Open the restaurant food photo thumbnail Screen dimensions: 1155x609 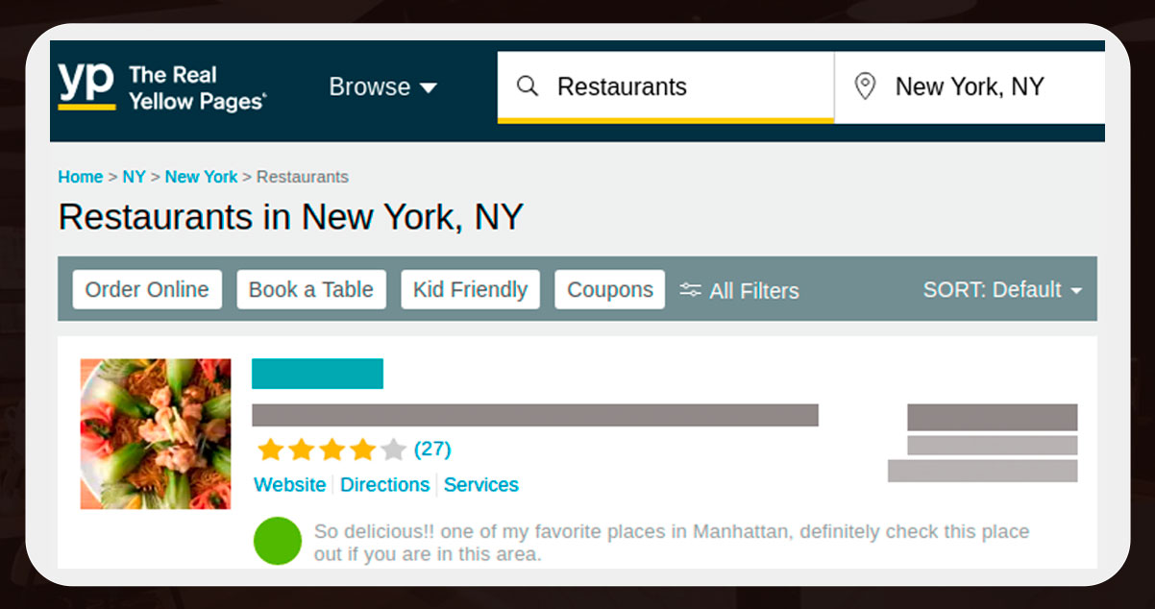156,434
